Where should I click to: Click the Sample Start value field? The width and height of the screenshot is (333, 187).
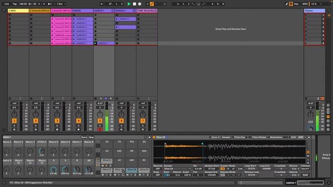click(211, 169)
